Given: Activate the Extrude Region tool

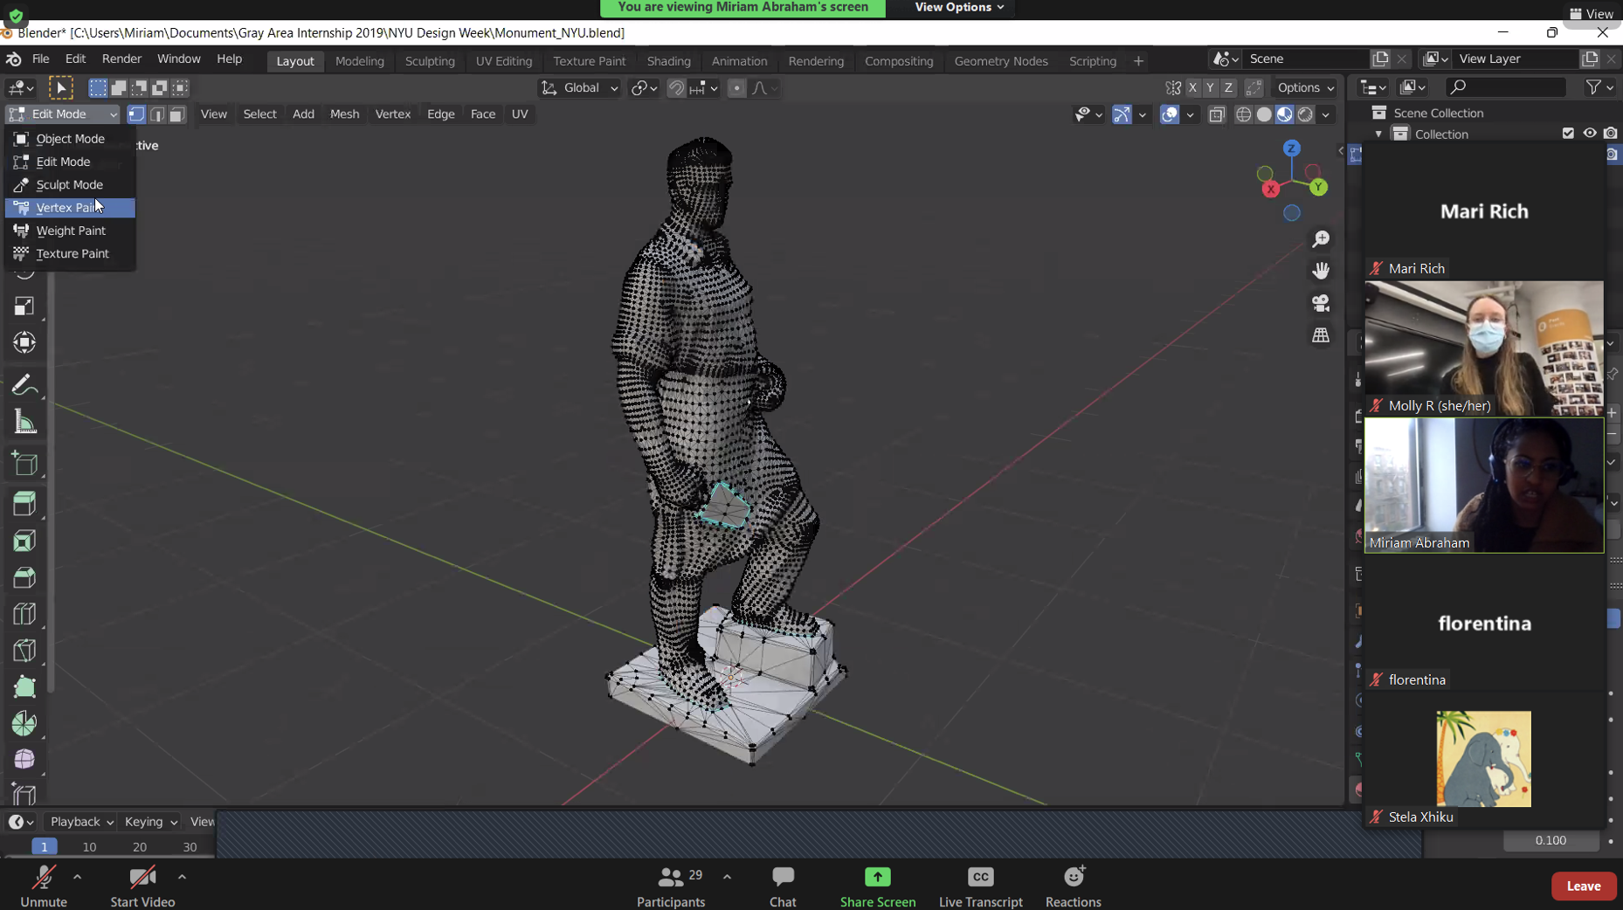Looking at the screenshot, I should pyautogui.click(x=24, y=504).
